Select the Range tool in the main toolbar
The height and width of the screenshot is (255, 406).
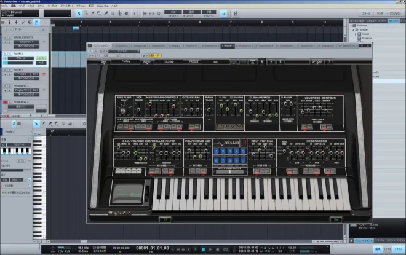86,14
